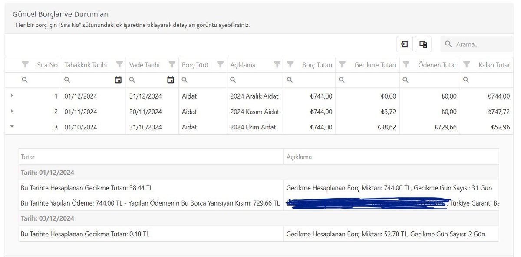Open the main grid Açıklama header funnel filter
Image resolution: width=521 pixels, height=257 pixels.
[277, 65]
